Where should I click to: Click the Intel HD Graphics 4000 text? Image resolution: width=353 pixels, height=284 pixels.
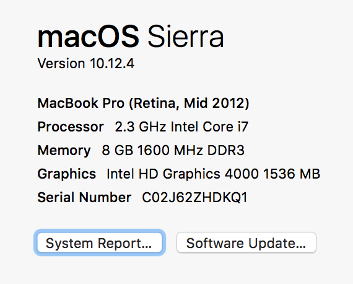[x=183, y=174]
